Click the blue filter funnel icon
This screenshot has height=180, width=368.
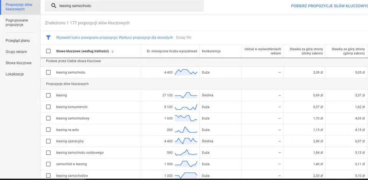(48, 38)
